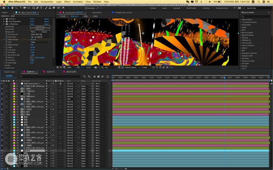Open Spotlight search in the macOS menu bar
Screen dimensions: 273x170
pyautogui.click(x=259, y=2)
